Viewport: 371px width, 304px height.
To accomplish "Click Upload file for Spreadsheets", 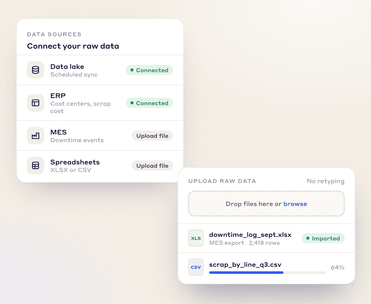I will (x=152, y=166).
